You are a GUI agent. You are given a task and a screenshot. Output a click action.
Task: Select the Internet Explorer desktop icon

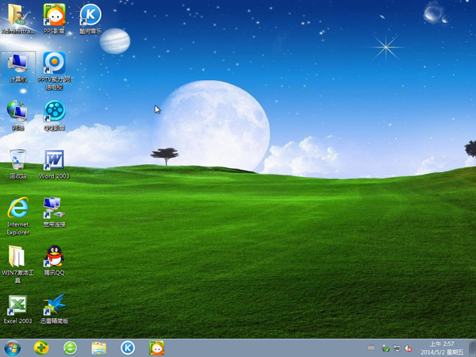coord(18,216)
